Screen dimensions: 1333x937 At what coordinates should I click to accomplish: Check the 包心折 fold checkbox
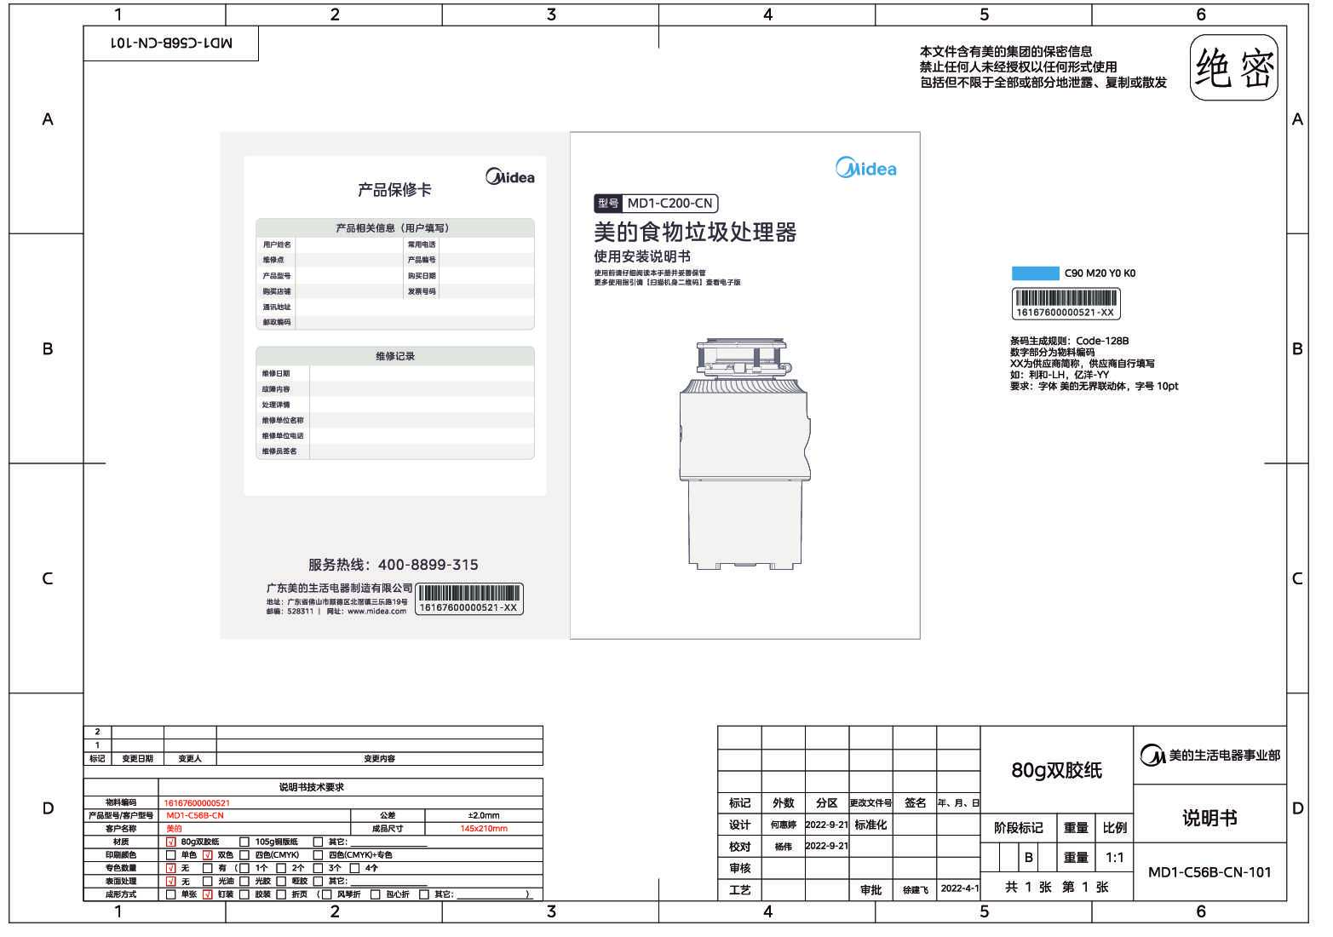click(x=376, y=894)
